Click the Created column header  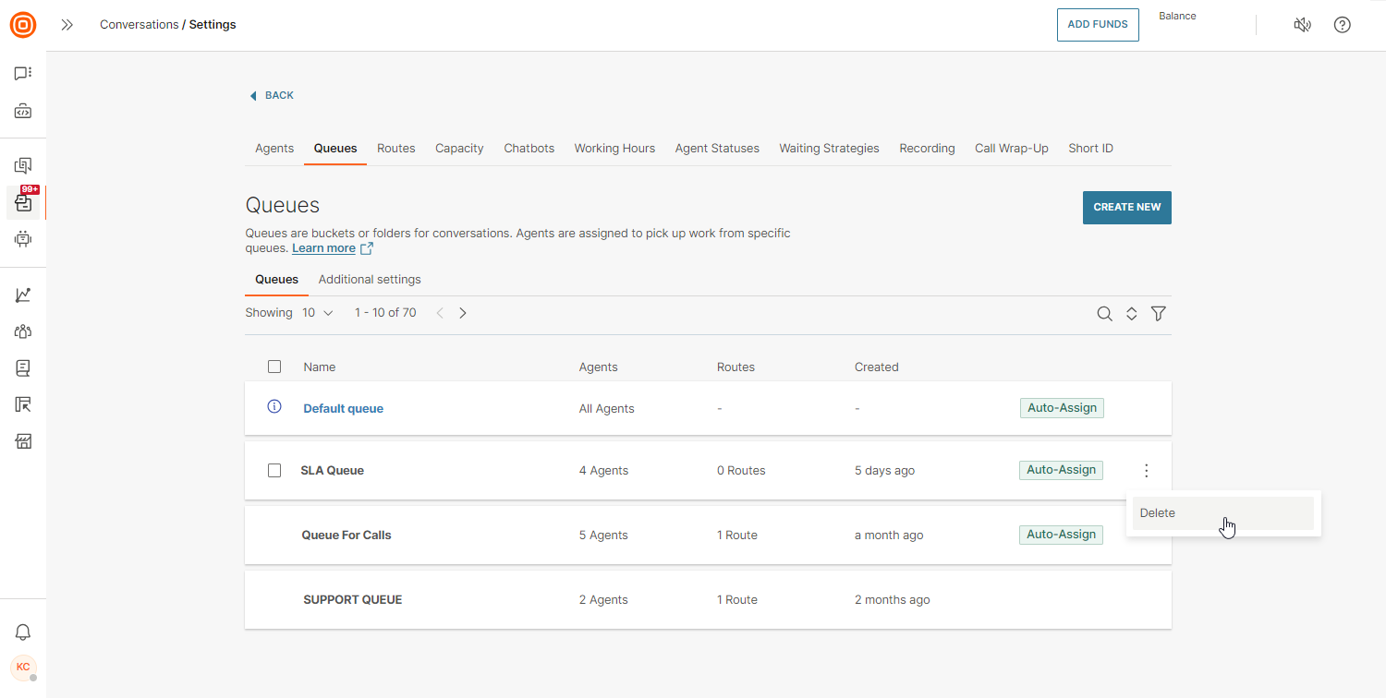(877, 367)
